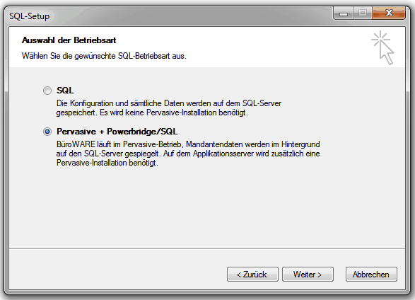Click the BüroWARE Pervasive-Betrieb description paragraph
The height and width of the screenshot is (300, 415).
188,154
